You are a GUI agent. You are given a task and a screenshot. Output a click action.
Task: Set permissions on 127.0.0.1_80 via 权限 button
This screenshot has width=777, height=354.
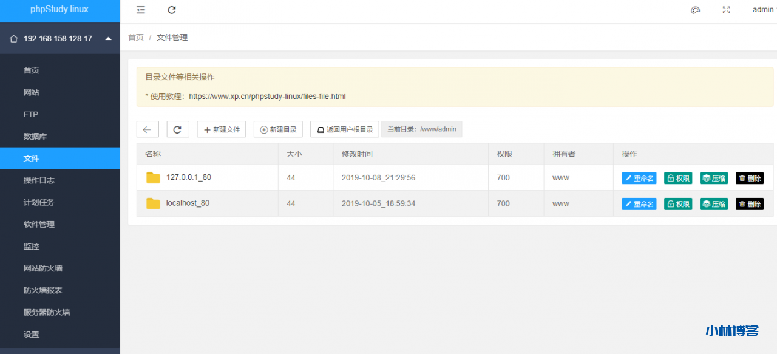pyautogui.click(x=678, y=178)
